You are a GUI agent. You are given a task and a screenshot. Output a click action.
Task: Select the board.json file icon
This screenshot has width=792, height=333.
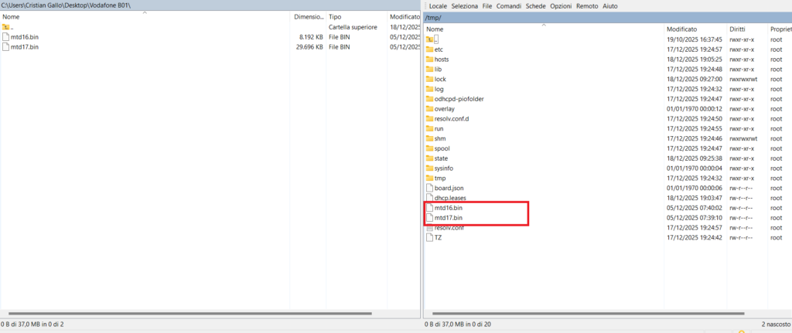click(x=430, y=188)
